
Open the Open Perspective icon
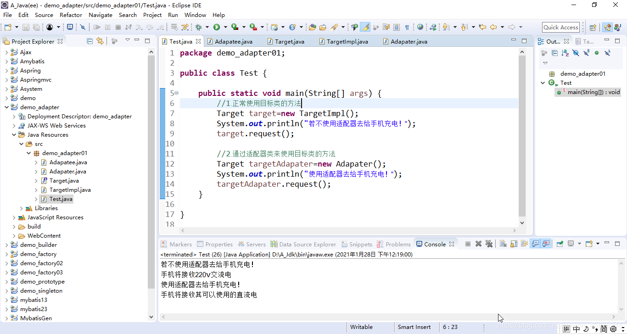593,27
